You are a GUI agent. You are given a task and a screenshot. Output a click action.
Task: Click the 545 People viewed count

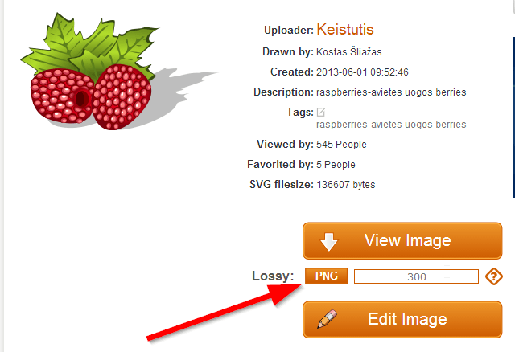(341, 145)
